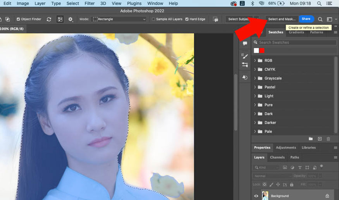Switch to the Channels tab
339x200 pixels.
pyautogui.click(x=277, y=157)
